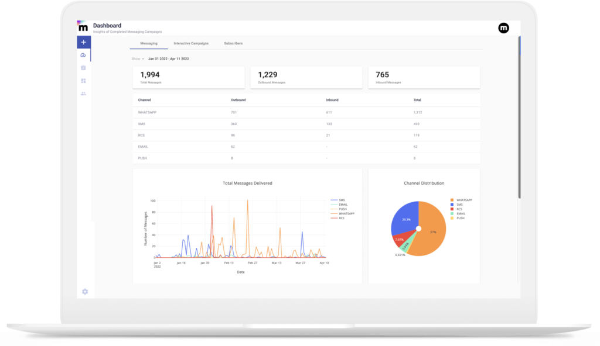This screenshot has width=600, height=346.
Task: Click the Total Messages Delivered chart title
Action: click(248, 184)
